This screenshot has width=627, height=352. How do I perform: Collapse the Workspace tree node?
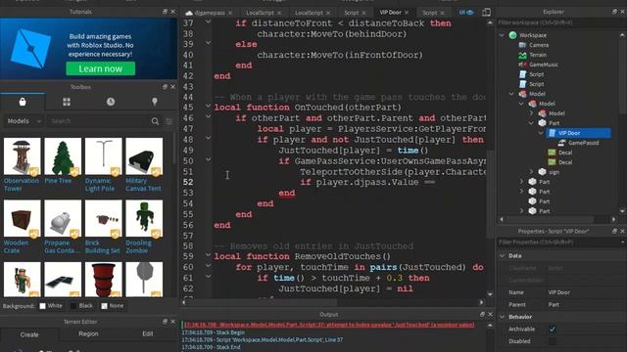502,35
